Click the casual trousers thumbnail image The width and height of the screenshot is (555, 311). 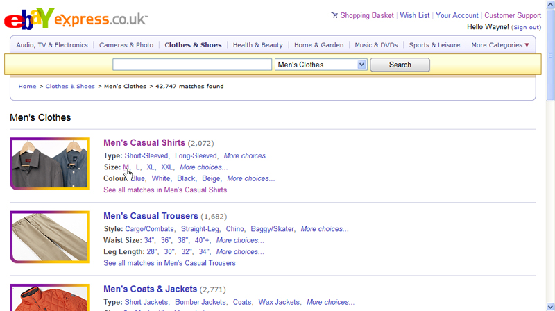50,237
